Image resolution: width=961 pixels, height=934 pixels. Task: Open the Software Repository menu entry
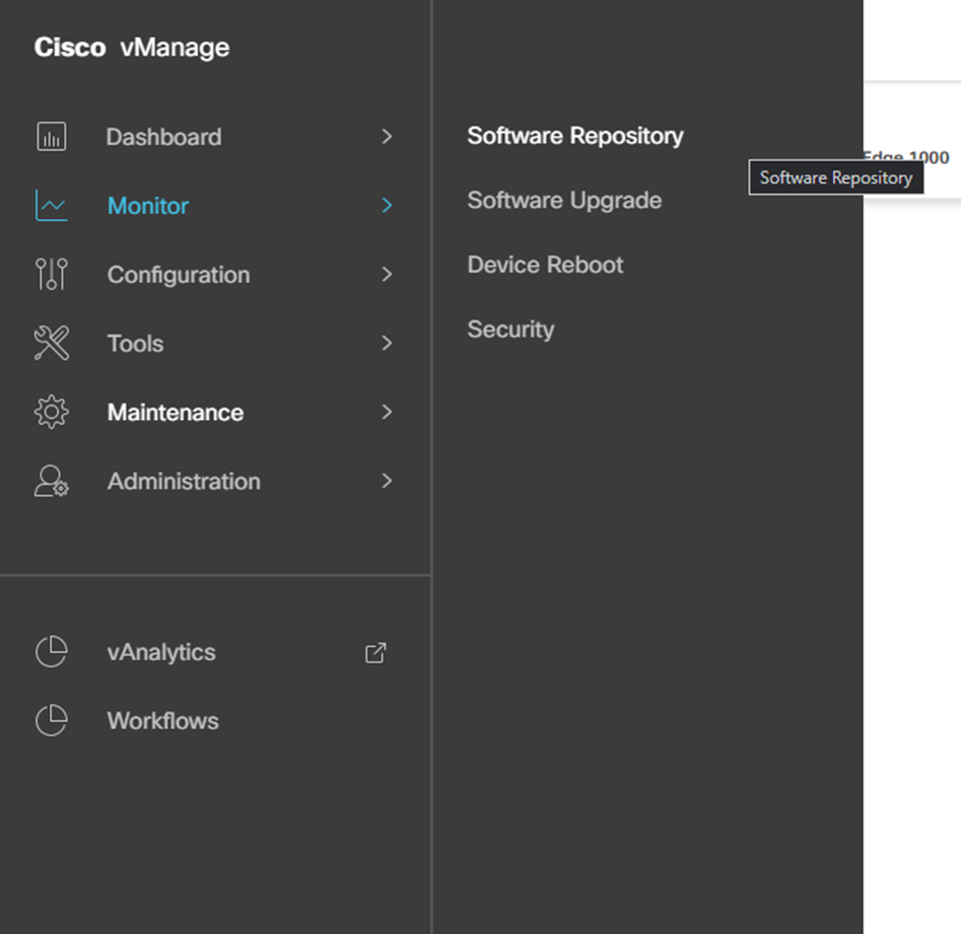(575, 136)
